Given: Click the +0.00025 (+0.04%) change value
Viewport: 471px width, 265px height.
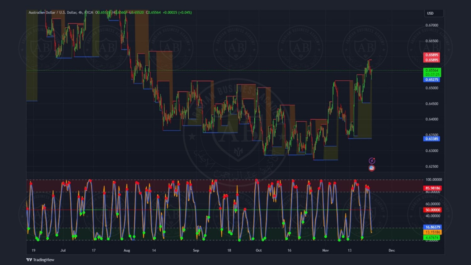Looking at the screenshot, I should 177,13.
